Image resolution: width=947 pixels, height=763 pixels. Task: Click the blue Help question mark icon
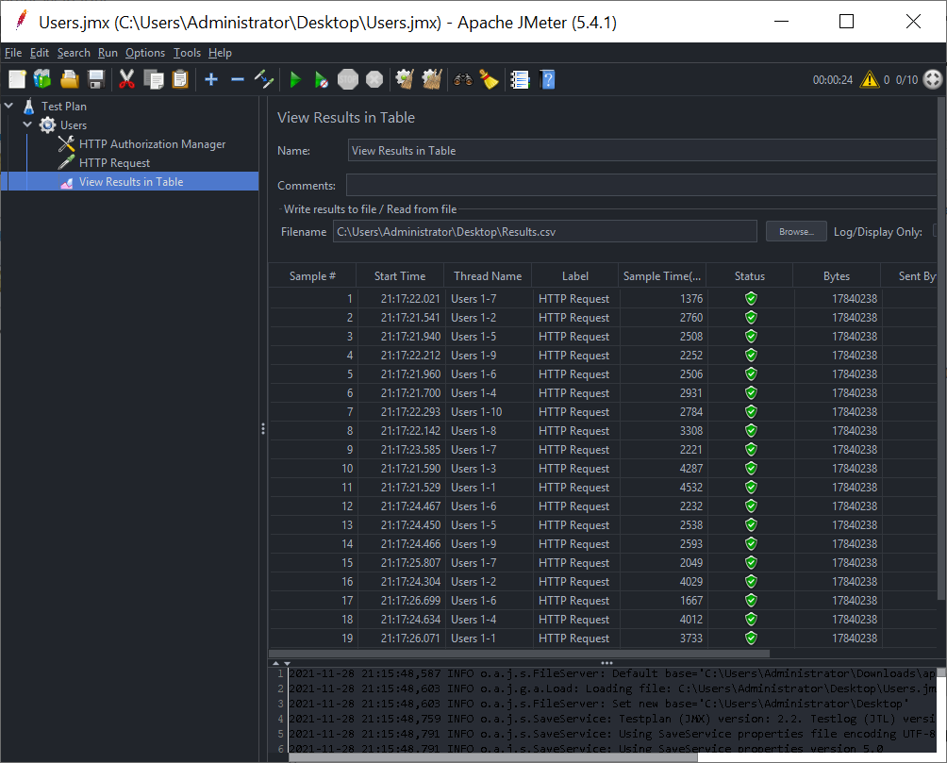pos(548,79)
